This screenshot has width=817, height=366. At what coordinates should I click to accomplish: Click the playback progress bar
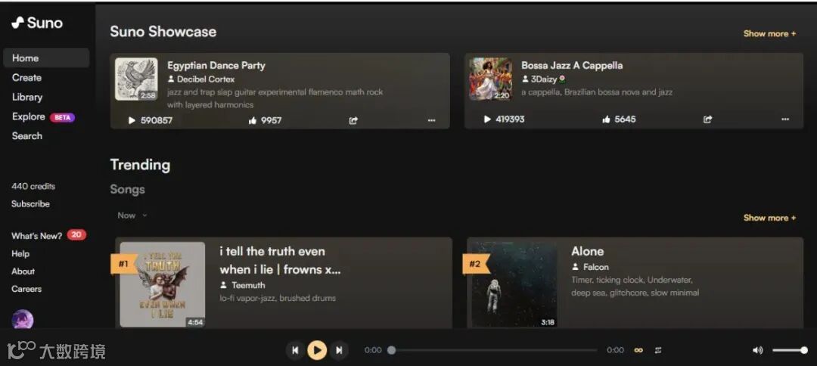[x=494, y=350]
